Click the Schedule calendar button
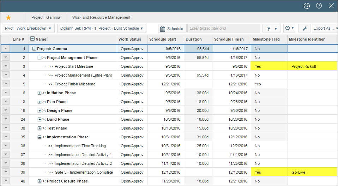Screen dimensions: 338x186 click(x=172, y=28)
